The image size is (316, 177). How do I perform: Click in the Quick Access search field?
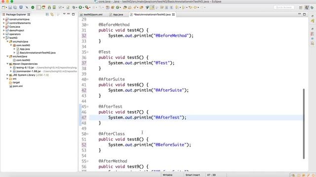point(284,7)
